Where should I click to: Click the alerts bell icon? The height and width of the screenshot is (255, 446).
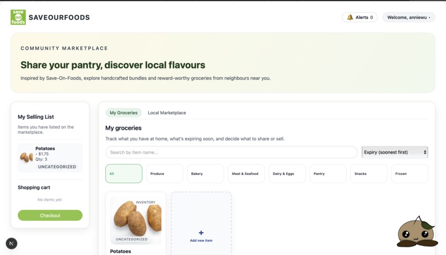(350, 17)
